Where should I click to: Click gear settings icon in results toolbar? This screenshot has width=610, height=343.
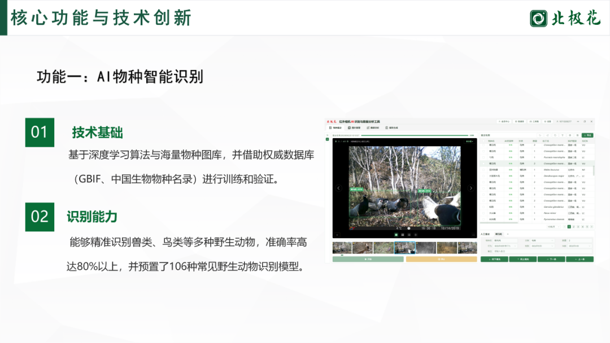[570, 135]
